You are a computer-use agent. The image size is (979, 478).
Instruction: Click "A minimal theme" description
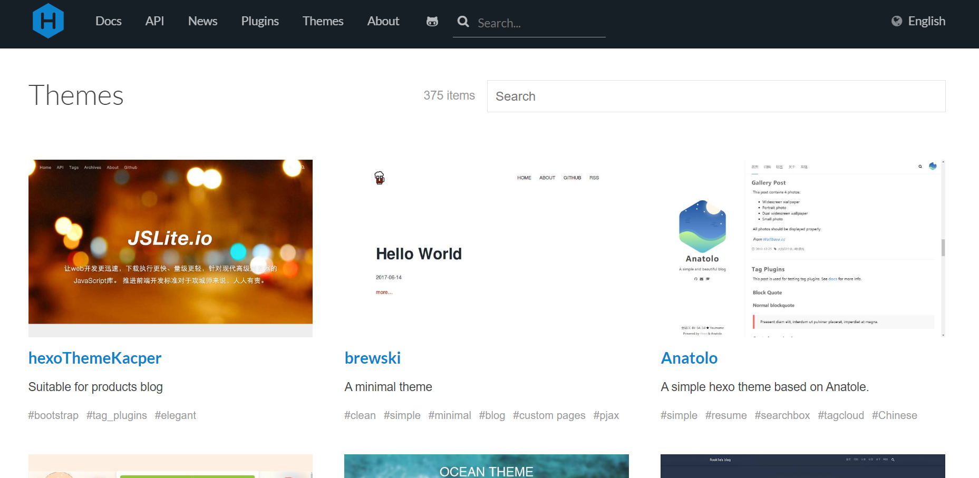(x=388, y=387)
